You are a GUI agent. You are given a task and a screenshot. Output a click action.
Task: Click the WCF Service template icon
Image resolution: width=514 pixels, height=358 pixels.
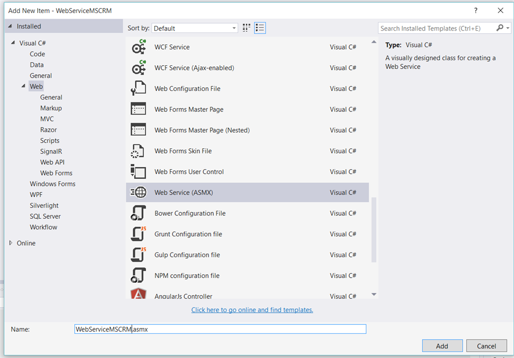138,47
